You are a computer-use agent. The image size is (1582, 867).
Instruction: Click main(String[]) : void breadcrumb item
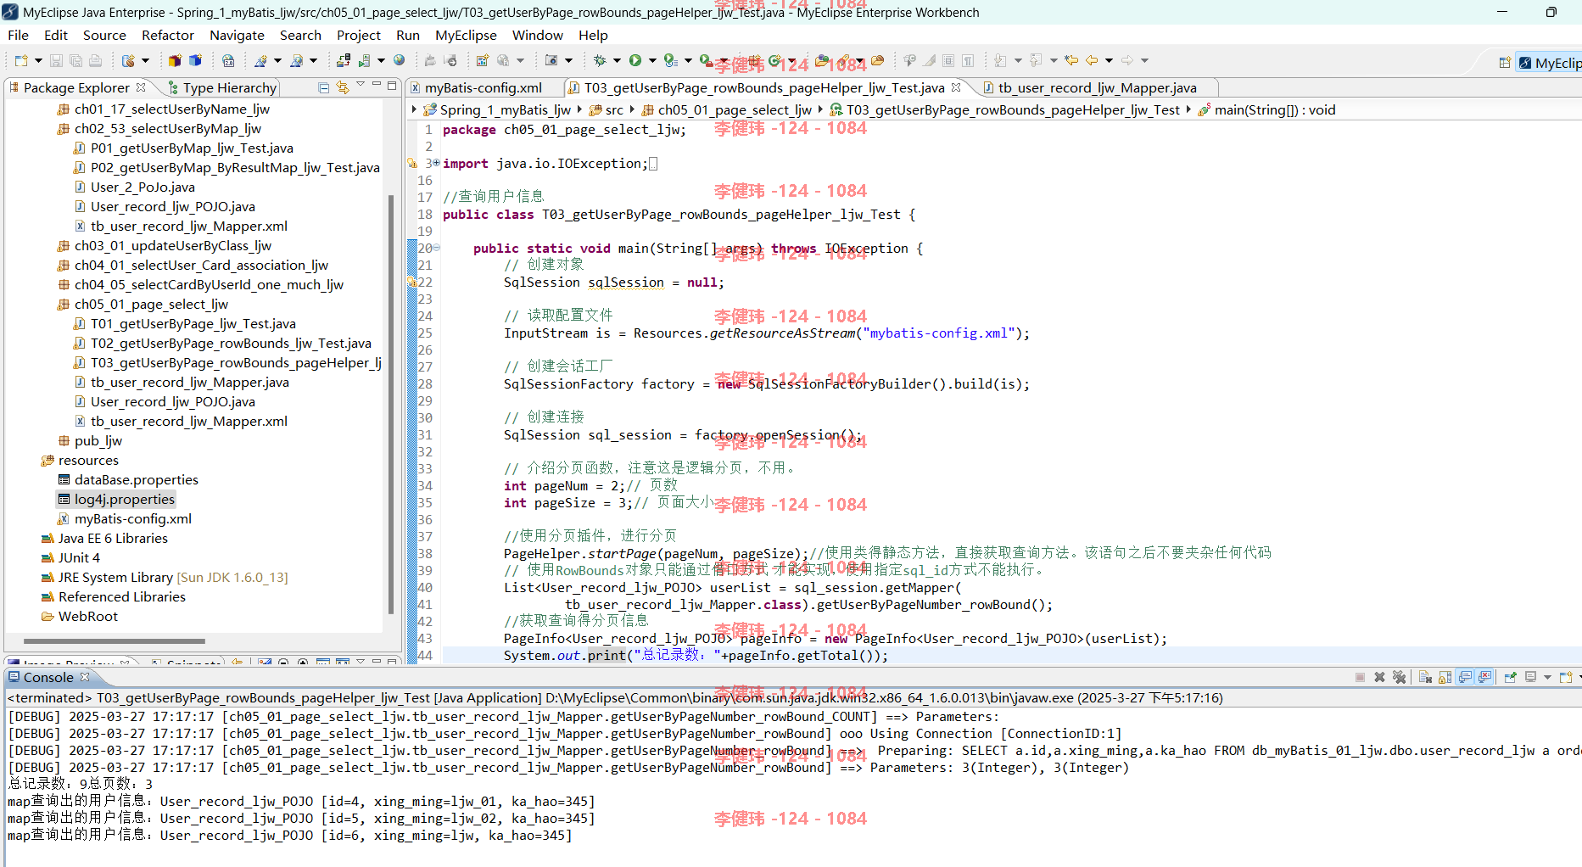(x=1275, y=109)
